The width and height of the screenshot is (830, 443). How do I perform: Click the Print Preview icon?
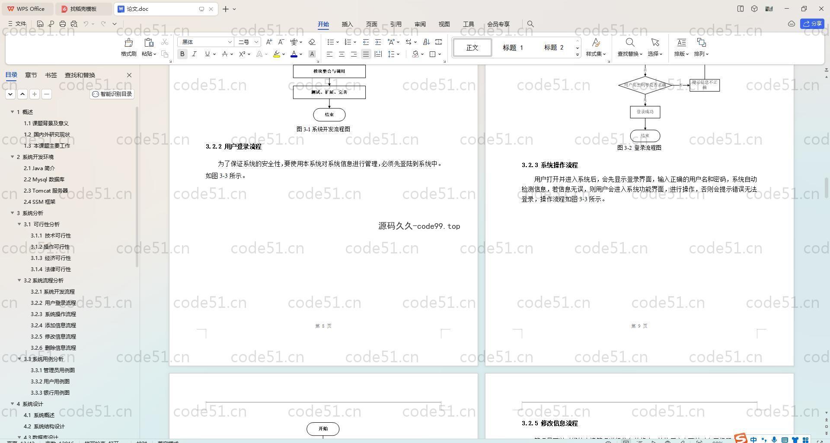pos(74,24)
